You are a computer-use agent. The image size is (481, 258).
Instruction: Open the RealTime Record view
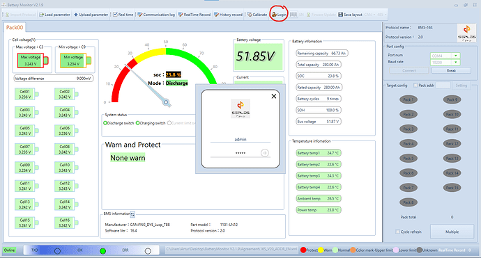(x=194, y=15)
